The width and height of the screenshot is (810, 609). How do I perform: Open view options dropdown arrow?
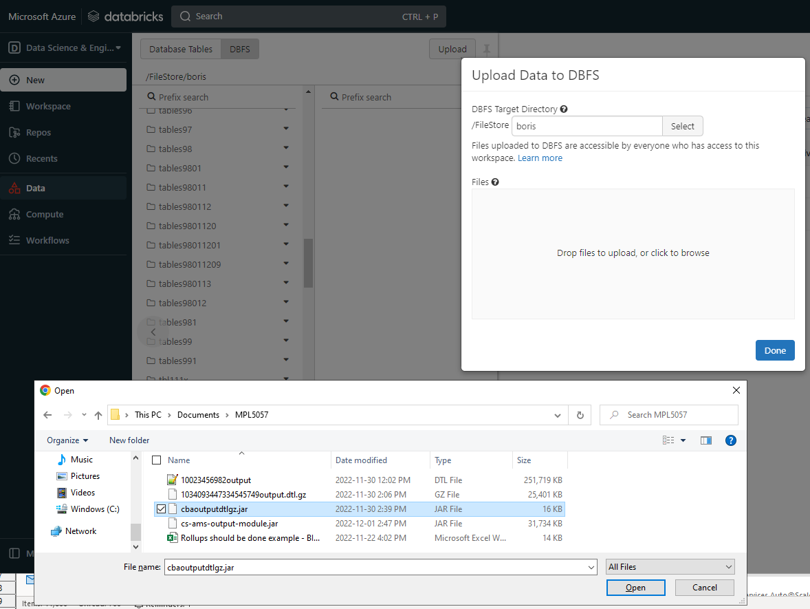(683, 440)
